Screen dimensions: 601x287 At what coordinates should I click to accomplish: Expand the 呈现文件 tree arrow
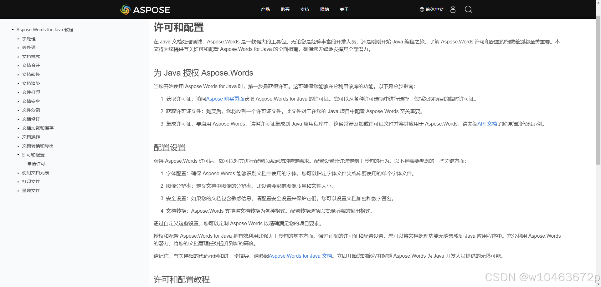18,191
